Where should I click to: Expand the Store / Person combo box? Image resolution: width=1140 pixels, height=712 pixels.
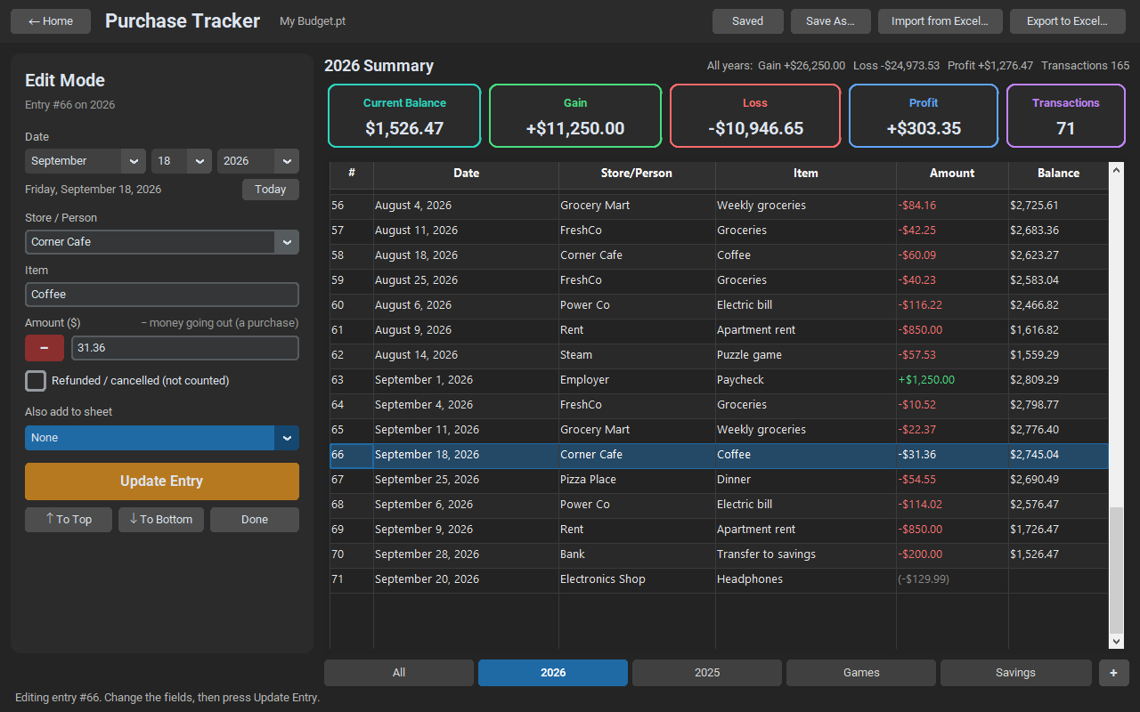click(287, 242)
